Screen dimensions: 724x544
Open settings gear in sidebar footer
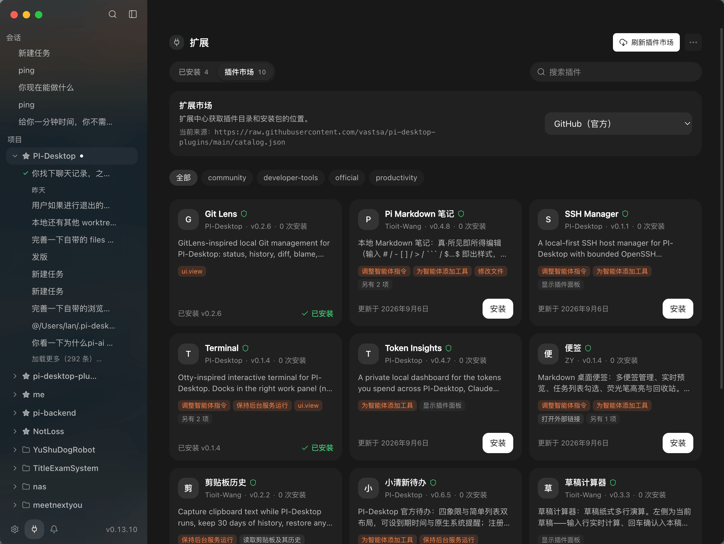click(x=14, y=529)
